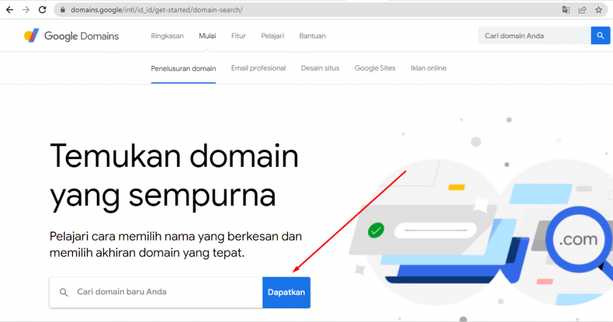Open the Ringkasan menu item
This screenshot has height=322, width=613.
[167, 36]
